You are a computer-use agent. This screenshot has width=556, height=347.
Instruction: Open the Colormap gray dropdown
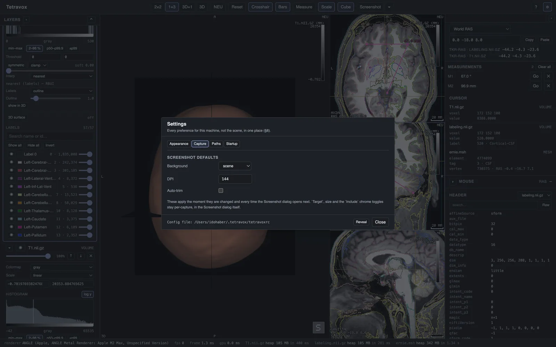pyautogui.click(x=63, y=267)
